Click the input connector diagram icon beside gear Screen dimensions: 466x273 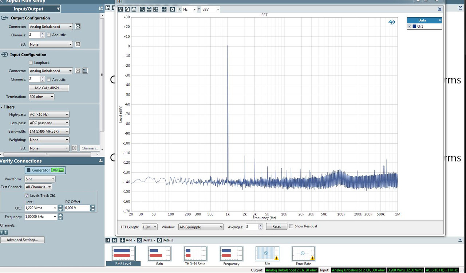click(x=85, y=71)
